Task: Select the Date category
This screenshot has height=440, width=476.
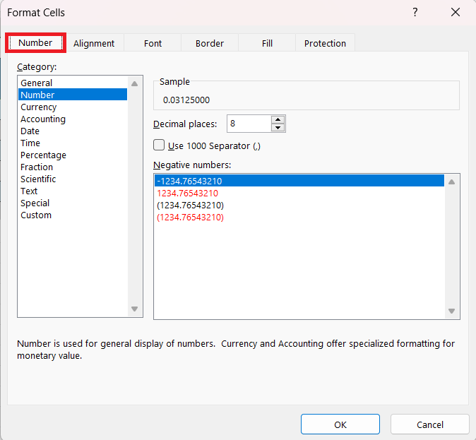Action: [73, 131]
